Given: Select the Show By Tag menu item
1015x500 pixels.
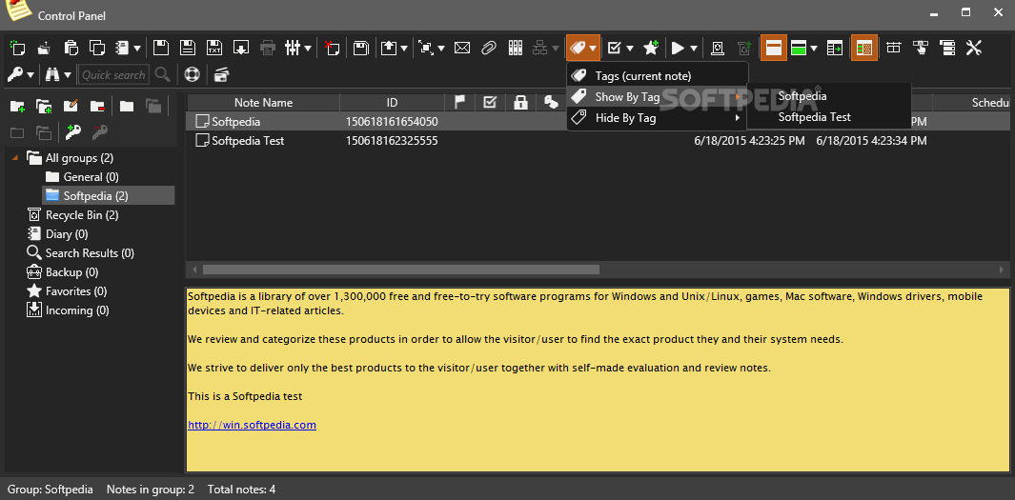Looking at the screenshot, I should (657, 97).
